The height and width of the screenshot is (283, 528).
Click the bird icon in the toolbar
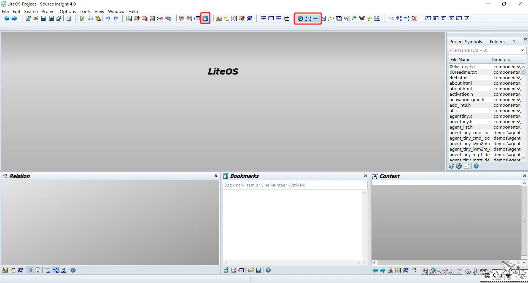point(362,18)
